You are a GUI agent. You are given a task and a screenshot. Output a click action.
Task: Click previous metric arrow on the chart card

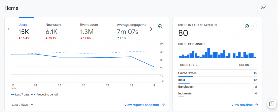(x=8, y=29)
